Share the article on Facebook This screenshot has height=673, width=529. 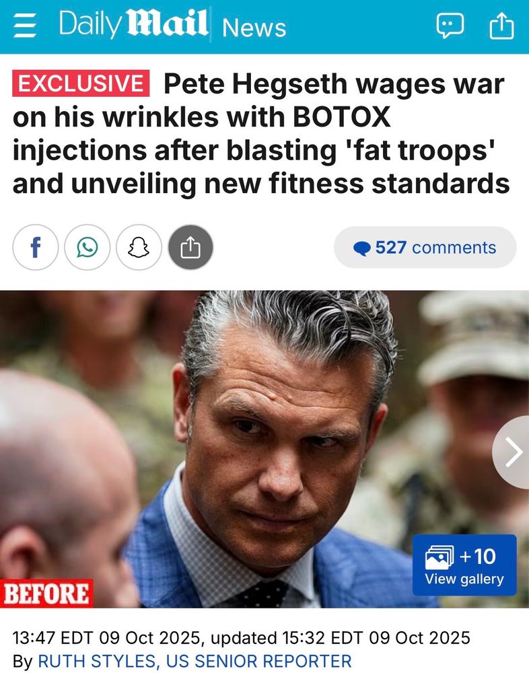(x=36, y=247)
